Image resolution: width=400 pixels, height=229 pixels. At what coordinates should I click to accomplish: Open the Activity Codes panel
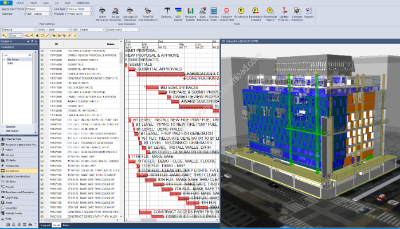[19, 214]
